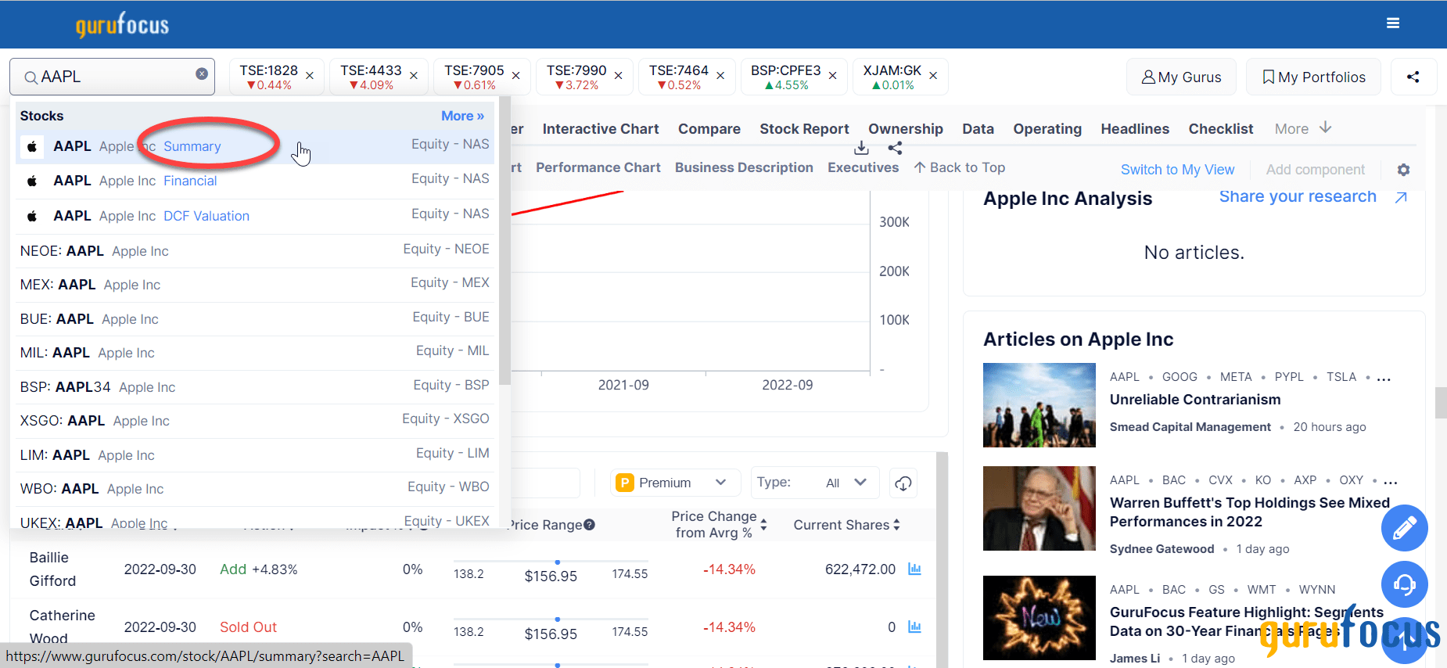Open the hamburger menu icon

[1392, 23]
